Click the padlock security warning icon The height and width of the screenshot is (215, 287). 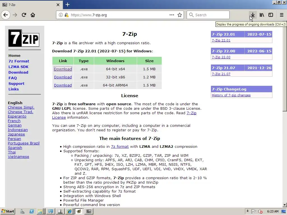coord(66,15)
